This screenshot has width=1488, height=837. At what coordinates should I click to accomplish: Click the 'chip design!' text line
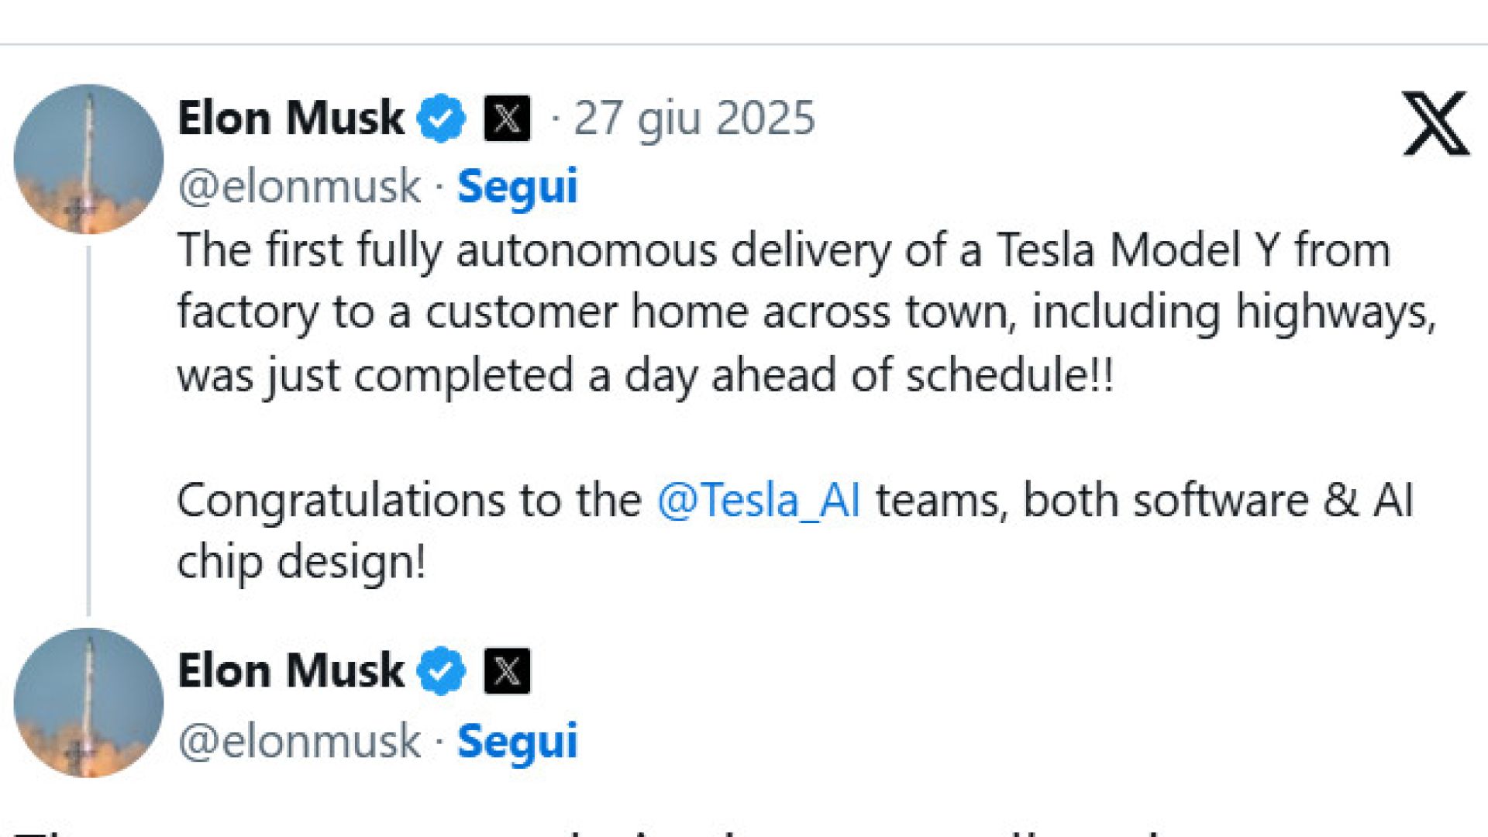(x=301, y=563)
